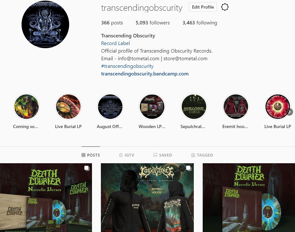Image resolution: width=295 pixels, height=232 pixels.
Task: Open the Coming soon story highlight
Action: click(x=26, y=107)
